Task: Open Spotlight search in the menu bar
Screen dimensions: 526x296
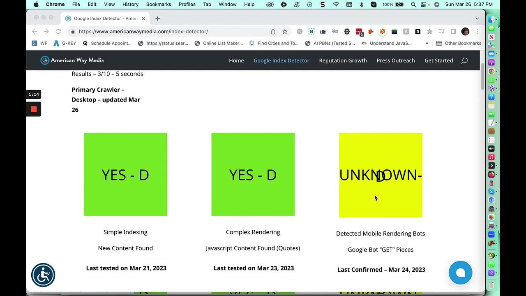Action: 413,5
